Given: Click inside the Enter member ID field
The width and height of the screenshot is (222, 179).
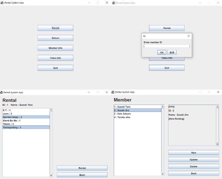Looking at the screenshot, I should pyautogui.click(x=167, y=46).
